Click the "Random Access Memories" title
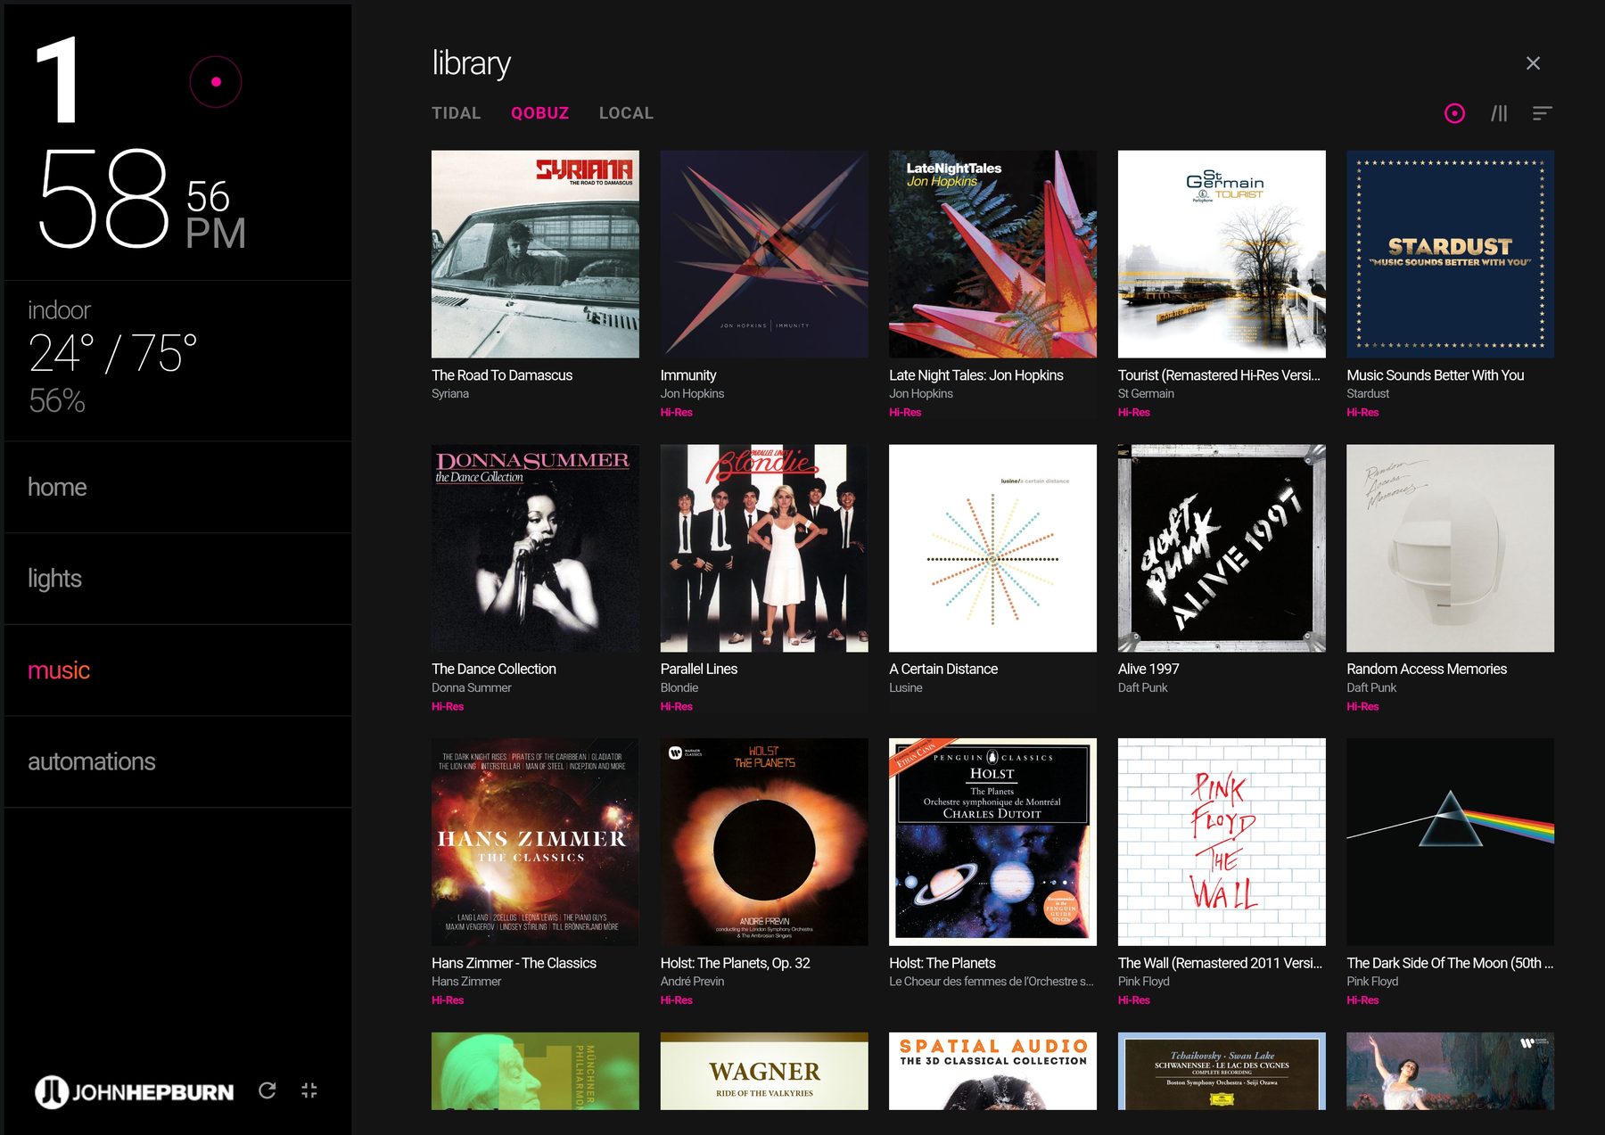The height and width of the screenshot is (1135, 1605). [1427, 669]
